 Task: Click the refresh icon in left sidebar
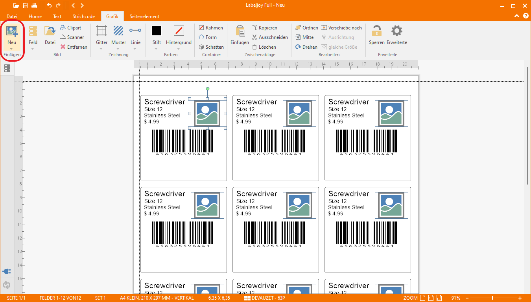coord(7,285)
